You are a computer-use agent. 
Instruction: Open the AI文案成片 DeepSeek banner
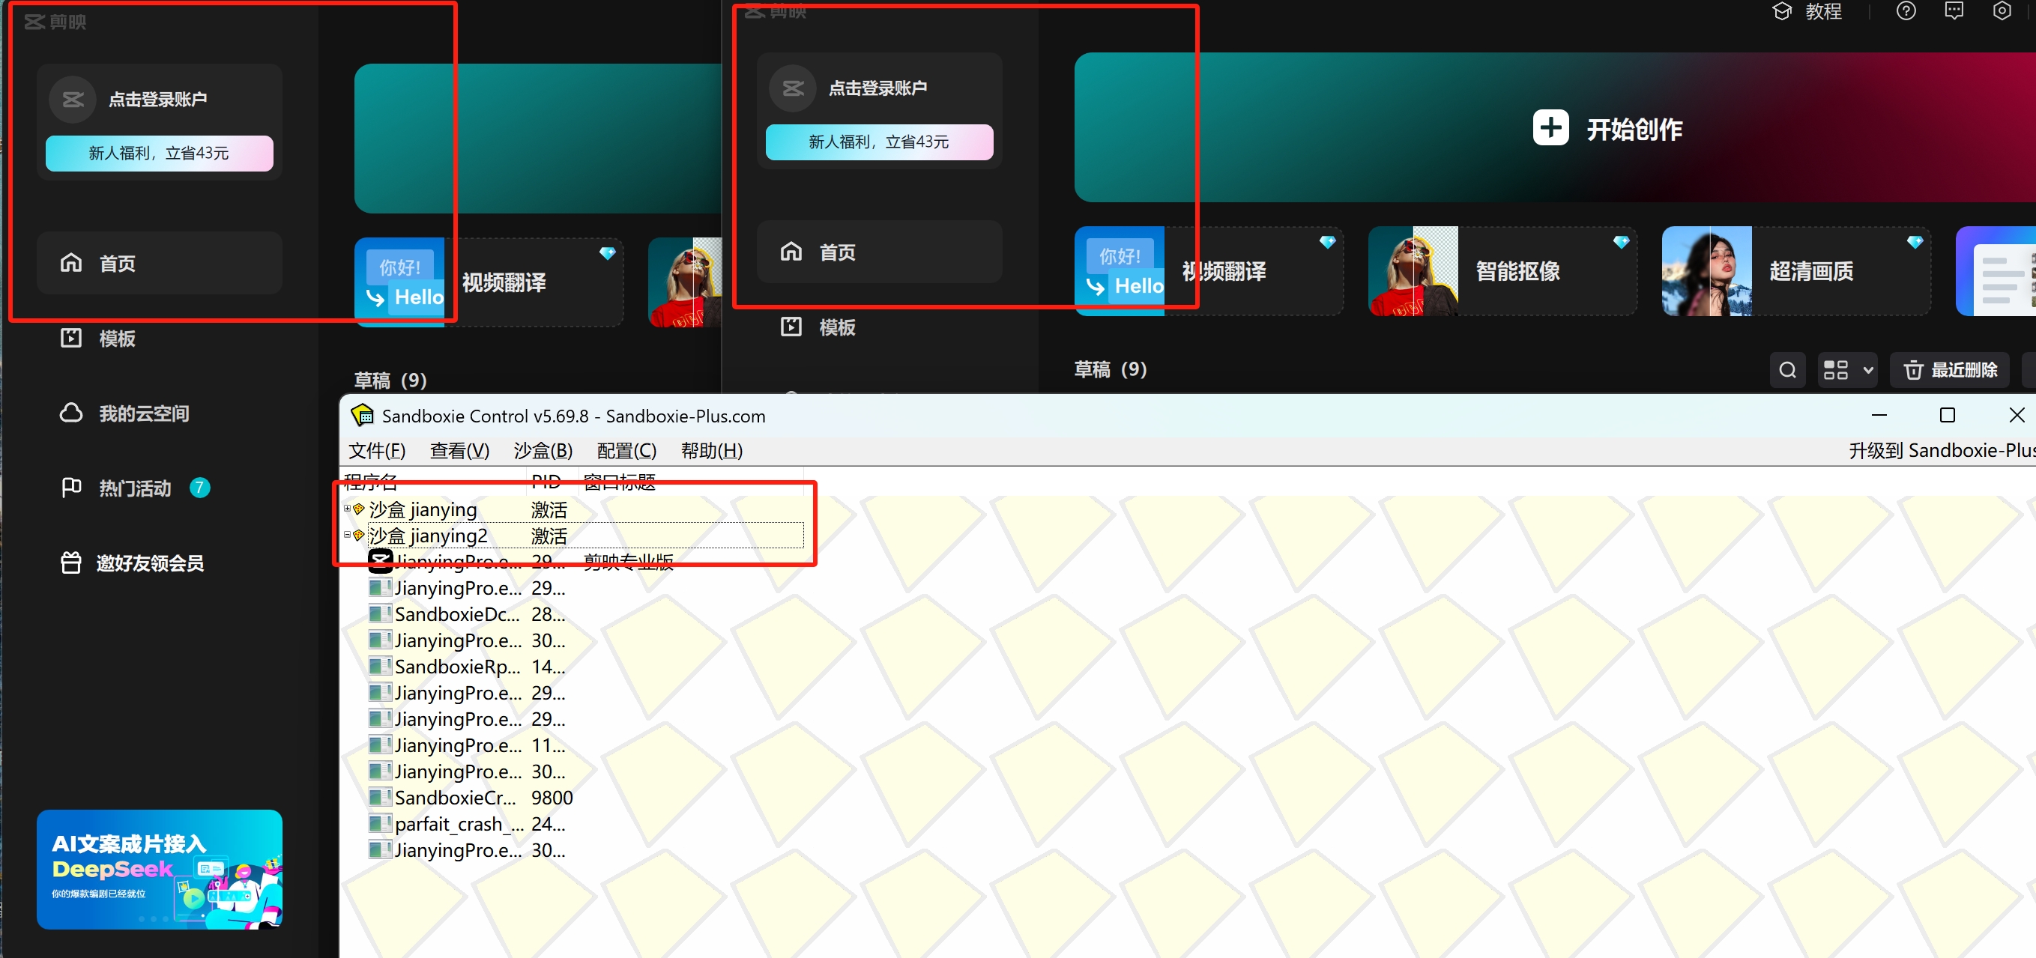[159, 869]
